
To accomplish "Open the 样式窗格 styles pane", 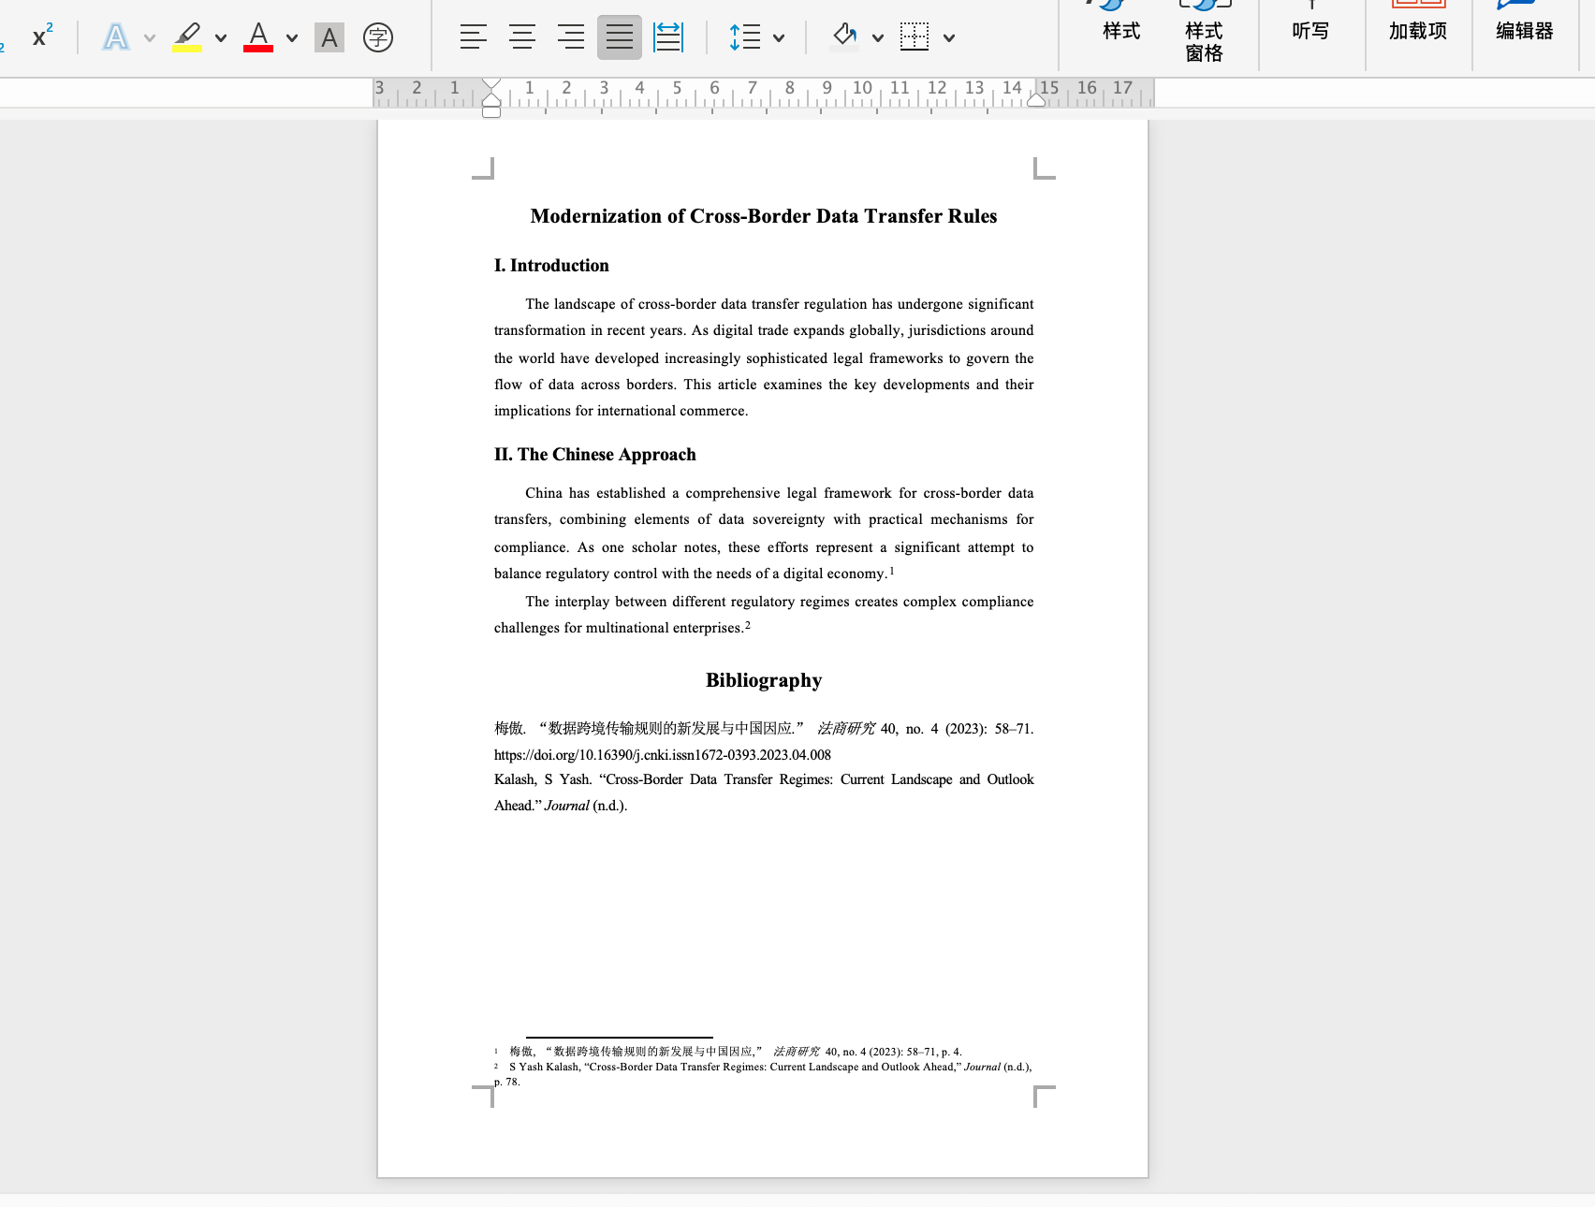I will [1204, 32].
